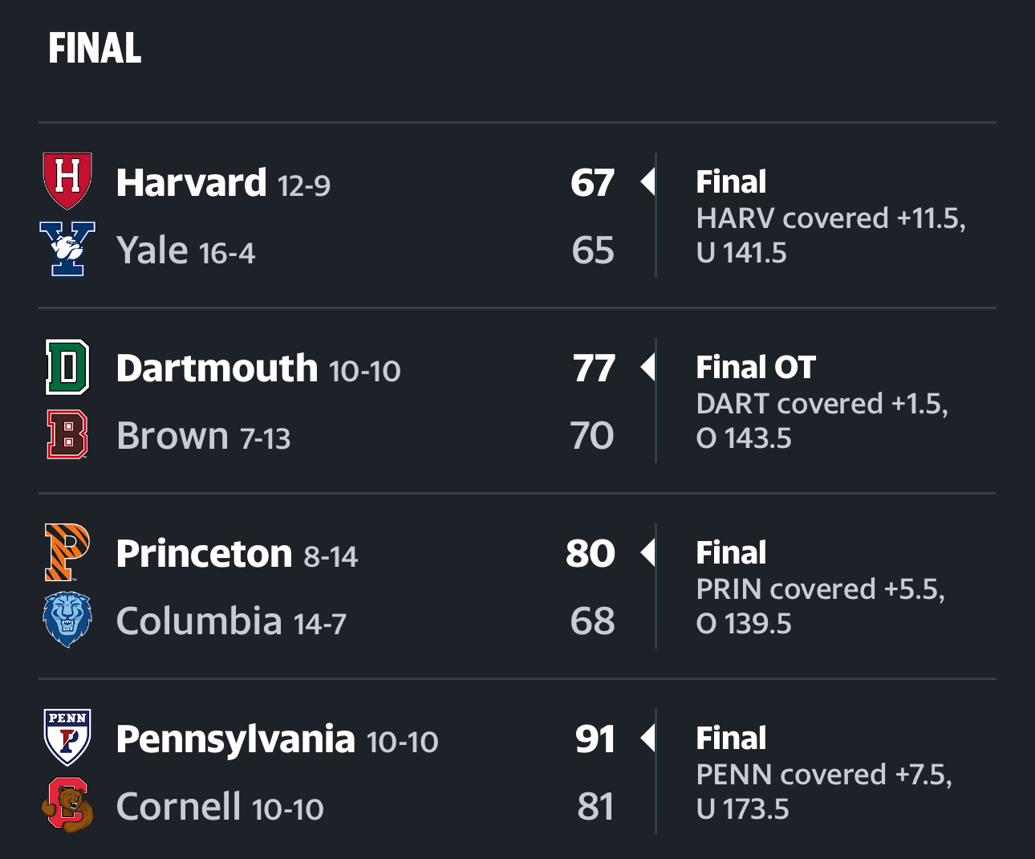Open the Princeton tiger-striped P logo
Screen dimensions: 1035x859
[67, 552]
